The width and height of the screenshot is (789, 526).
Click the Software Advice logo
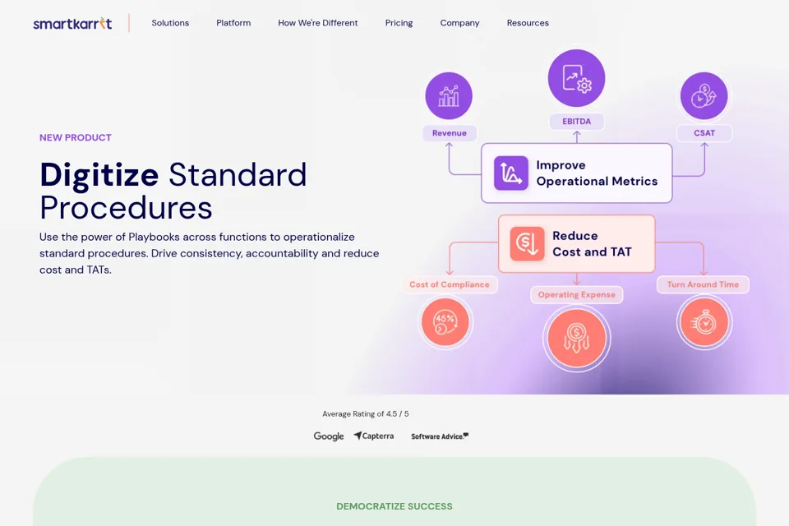pyautogui.click(x=440, y=436)
